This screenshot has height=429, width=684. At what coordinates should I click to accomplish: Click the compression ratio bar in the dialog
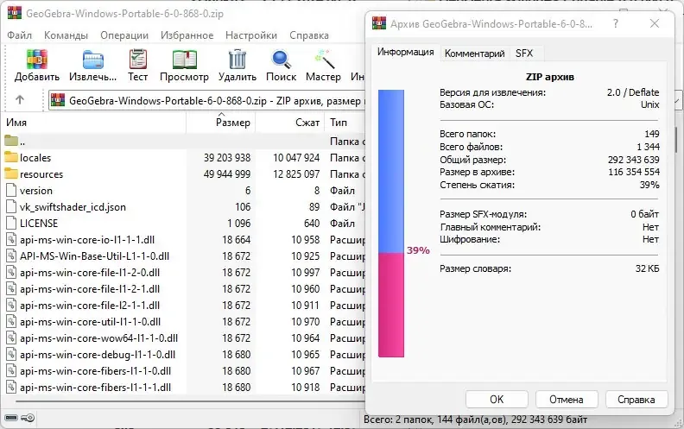tap(391, 224)
